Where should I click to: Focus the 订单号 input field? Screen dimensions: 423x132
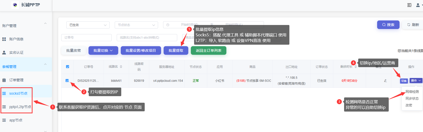pos(86,38)
